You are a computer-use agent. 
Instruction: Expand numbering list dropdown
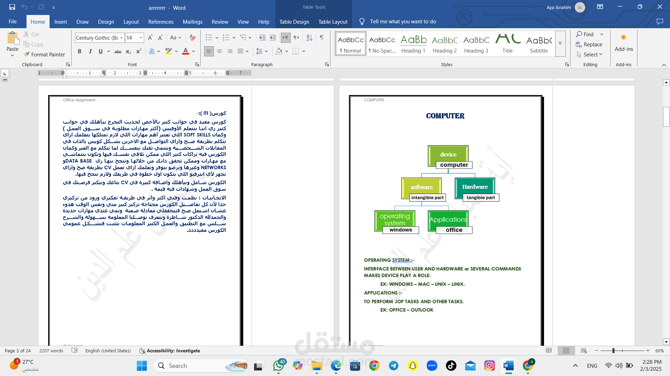point(234,38)
